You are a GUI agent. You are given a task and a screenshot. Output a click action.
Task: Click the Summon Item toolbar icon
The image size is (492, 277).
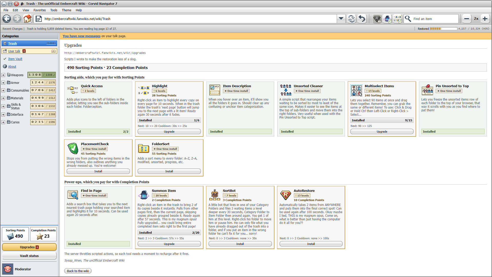point(387,19)
